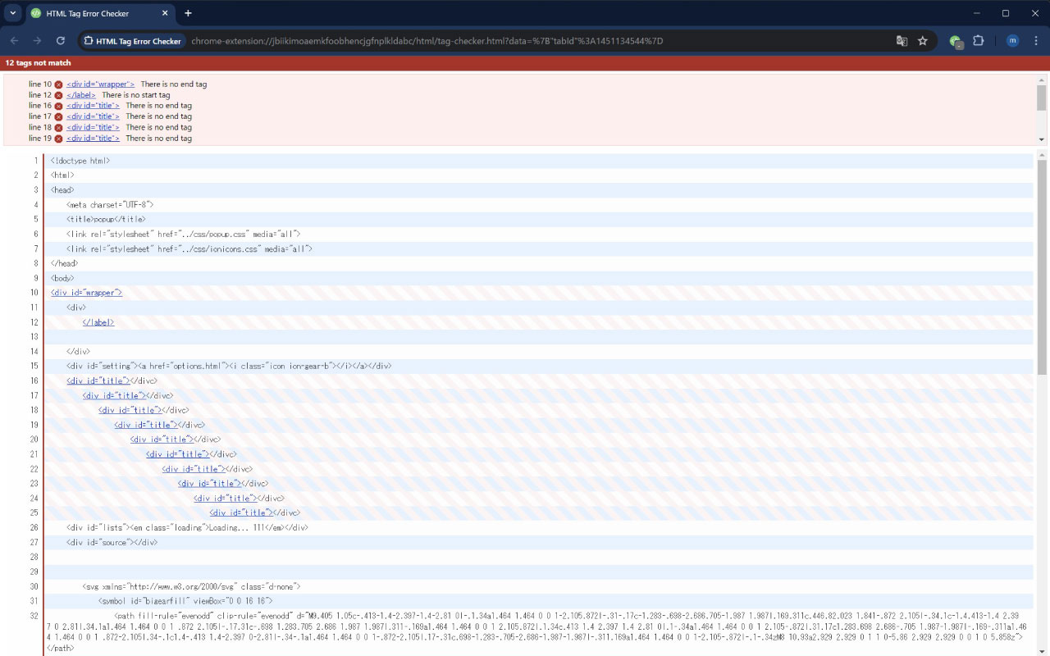
Task: Click the line 12 label end tag link
Action: pyautogui.click(x=81, y=94)
